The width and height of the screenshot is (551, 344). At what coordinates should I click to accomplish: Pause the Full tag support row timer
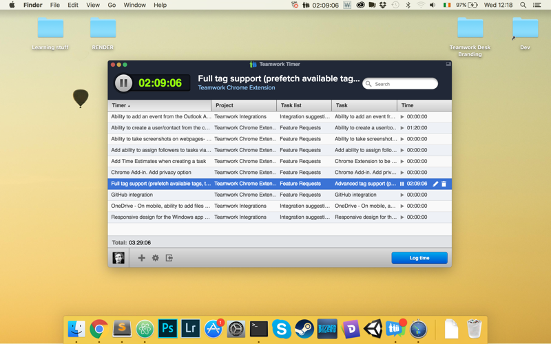tap(402, 184)
